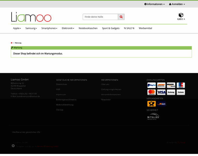This screenshot has height=156, width=198.
Task: Click the Wilhelmring 32 address line
Action: point(17,83)
